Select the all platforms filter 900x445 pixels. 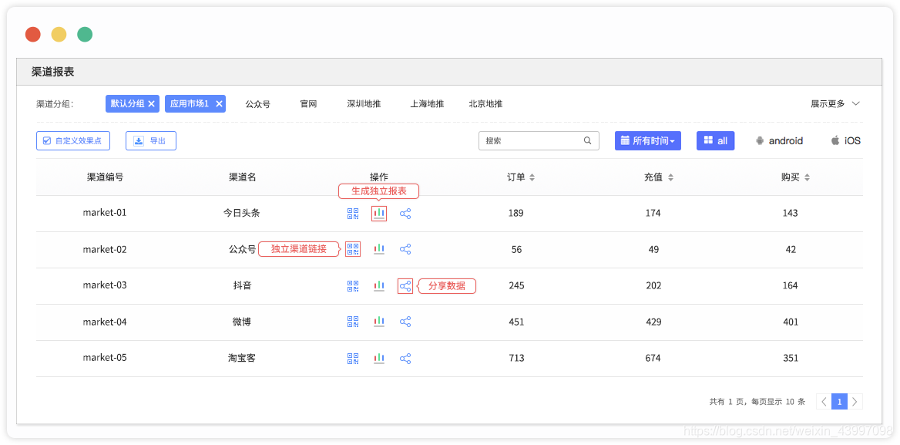pyautogui.click(x=716, y=140)
